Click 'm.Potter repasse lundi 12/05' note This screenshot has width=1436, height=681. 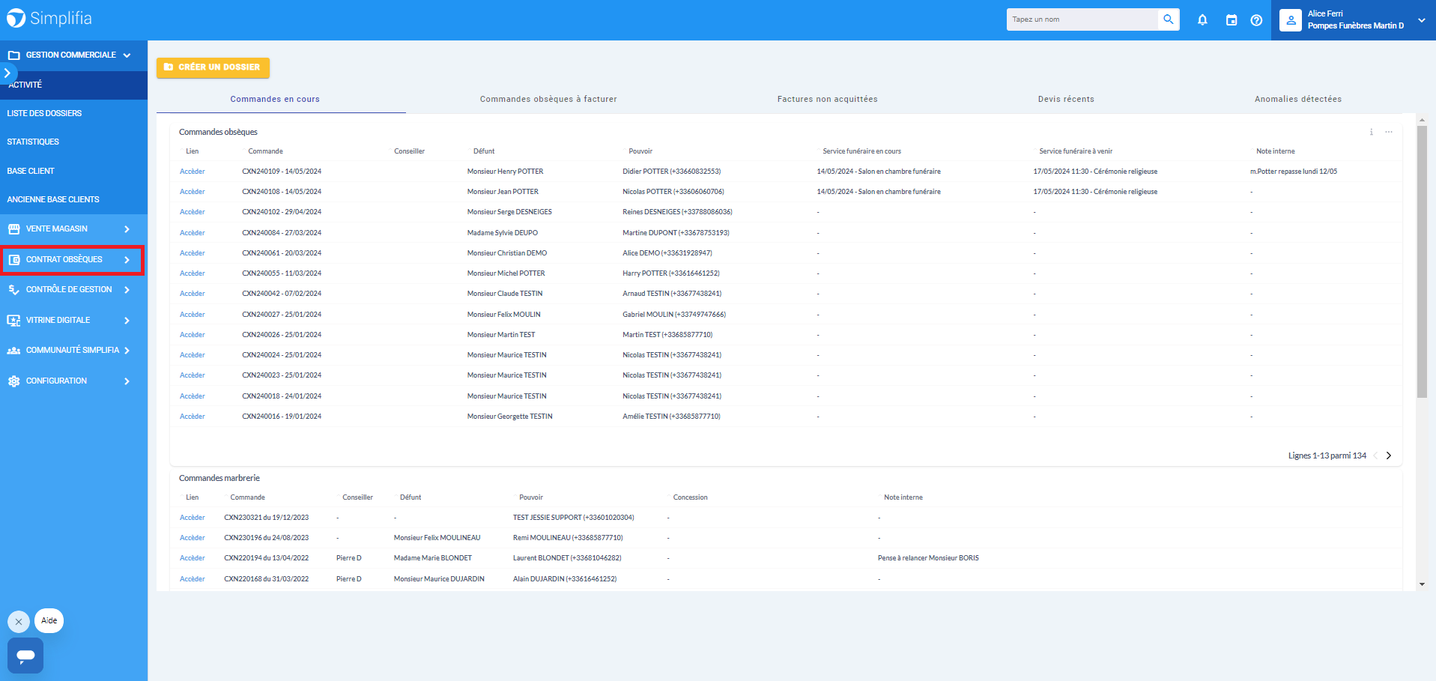pos(1294,172)
